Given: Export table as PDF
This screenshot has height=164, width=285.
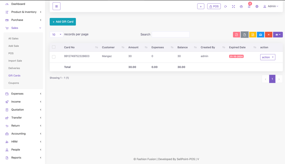Looking at the screenshot, I should (x=236, y=35).
